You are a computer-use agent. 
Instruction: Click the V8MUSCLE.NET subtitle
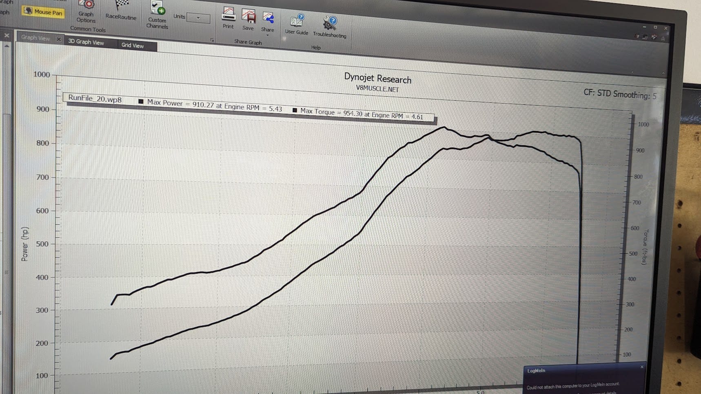coord(377,89)
